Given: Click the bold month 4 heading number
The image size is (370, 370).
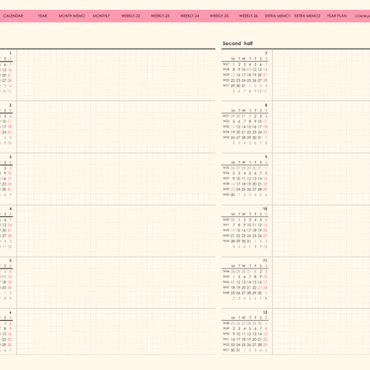Looking at the screenshot, I should coord(10,208).
